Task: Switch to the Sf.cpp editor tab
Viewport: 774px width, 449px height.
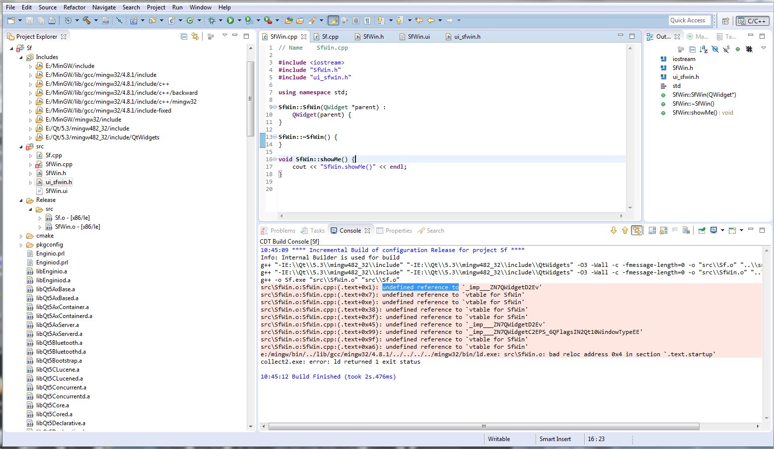Action: (330, 37)
